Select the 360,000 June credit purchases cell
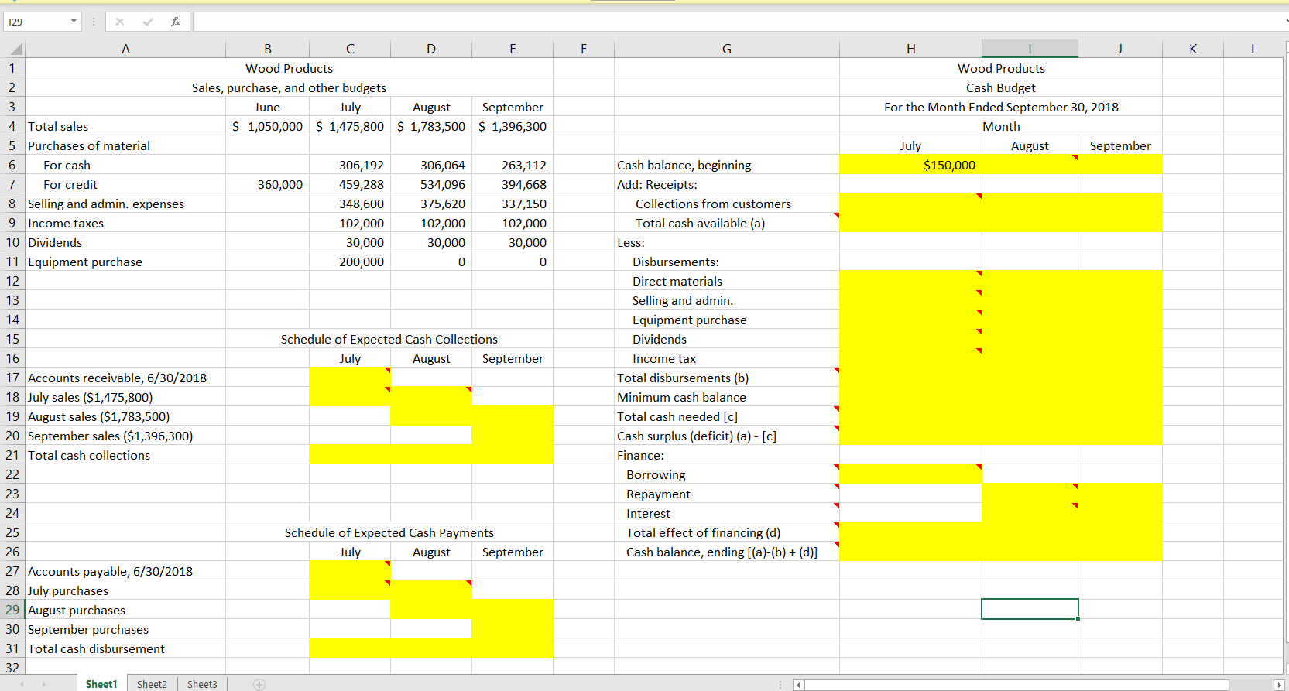Screen dimensions: 1289x691 tap(267, 184)
